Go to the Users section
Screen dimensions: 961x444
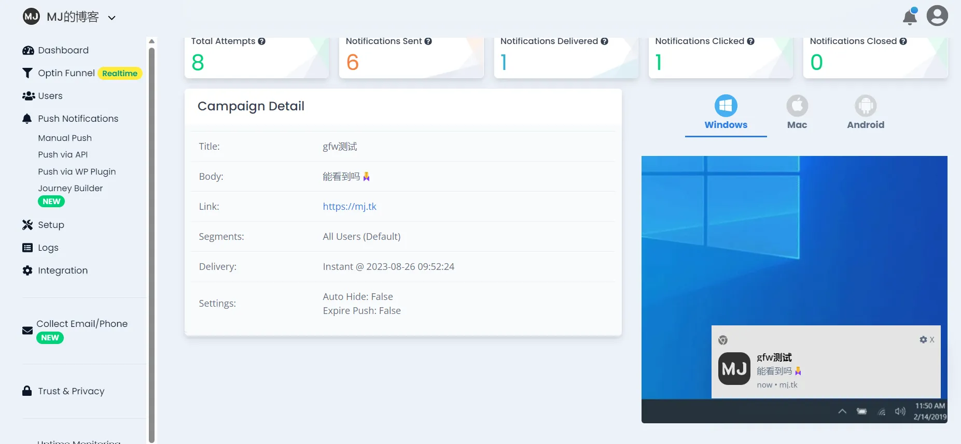[50, 96]
